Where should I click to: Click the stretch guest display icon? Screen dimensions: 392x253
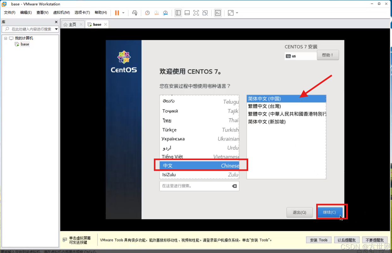coord(231,13)
